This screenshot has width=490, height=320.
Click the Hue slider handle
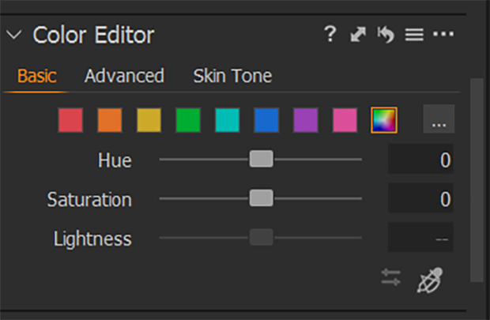coord(262,159)
